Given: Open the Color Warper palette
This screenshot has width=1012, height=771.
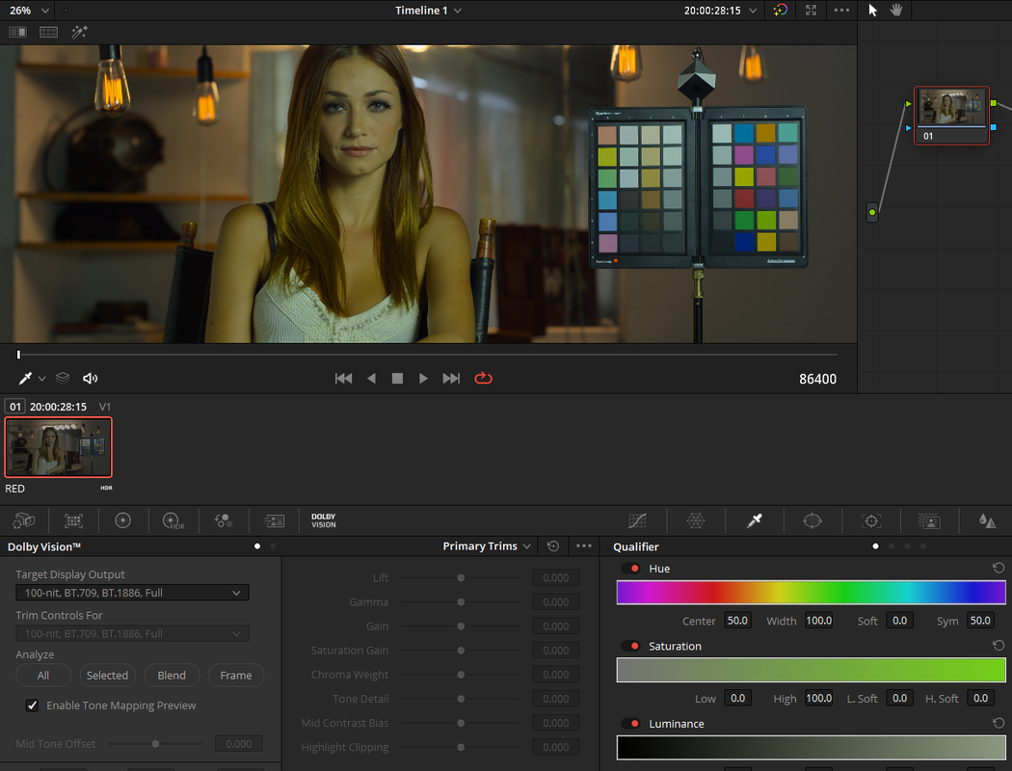Looking at the screenshot, I should point(696,520).
